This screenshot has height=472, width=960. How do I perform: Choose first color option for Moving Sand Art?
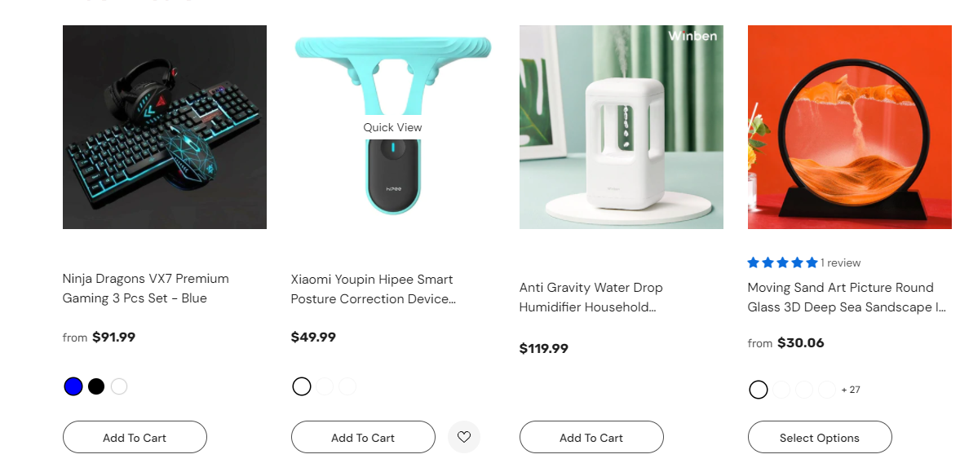pyautogui.click(x=759, y=390)
